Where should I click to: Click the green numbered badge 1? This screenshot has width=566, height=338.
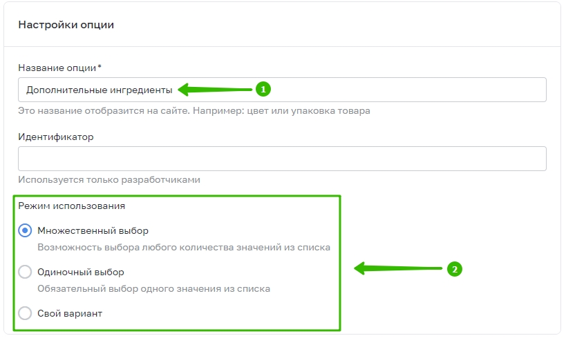(x=263, y=89)
